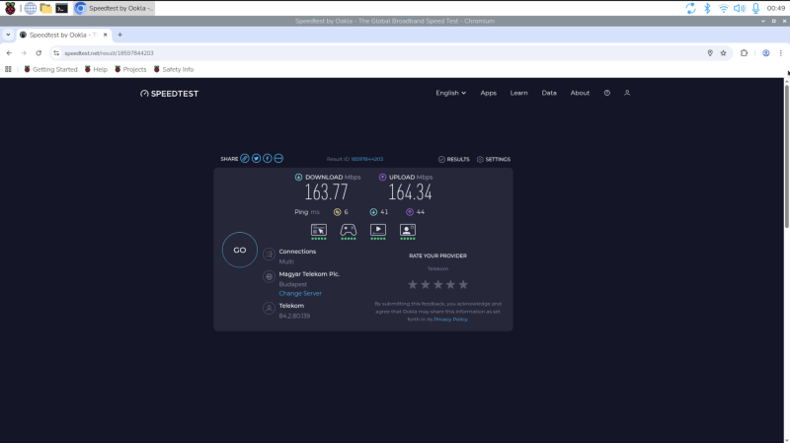Open the Speedtest account user icon
790x443 pixels.
coord(627,93)
